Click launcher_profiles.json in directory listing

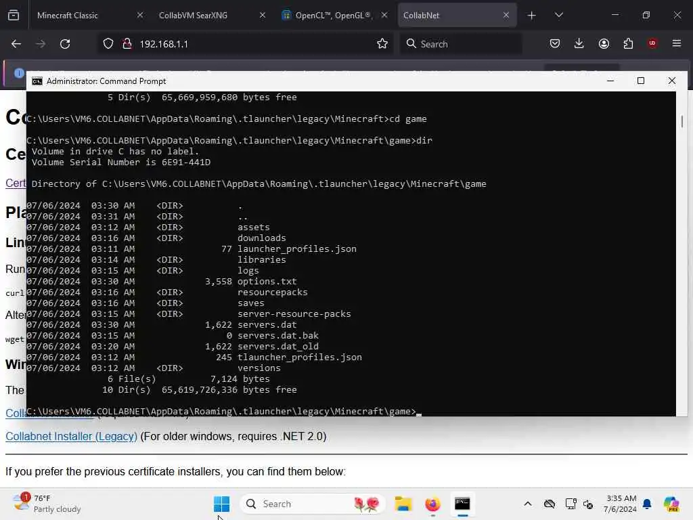pyautogui.click(x=296, y=249)
